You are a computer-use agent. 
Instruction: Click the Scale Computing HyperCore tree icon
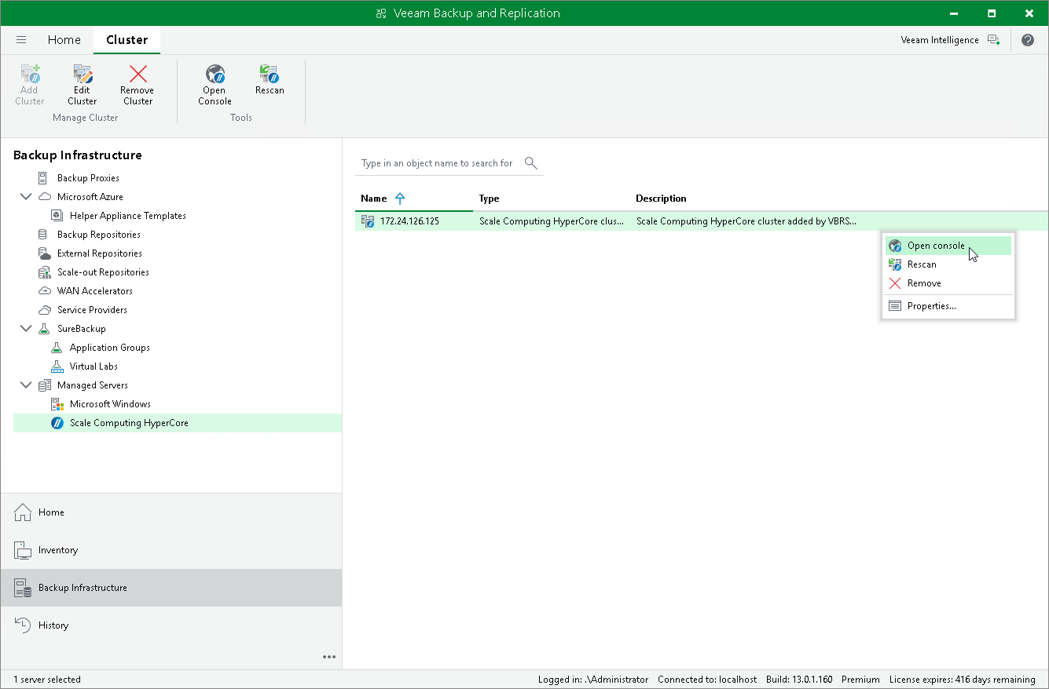click(57, 423)
